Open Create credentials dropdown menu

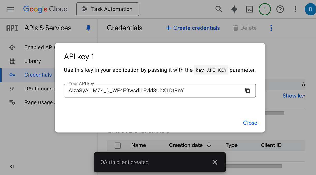[x=193, y=28]
